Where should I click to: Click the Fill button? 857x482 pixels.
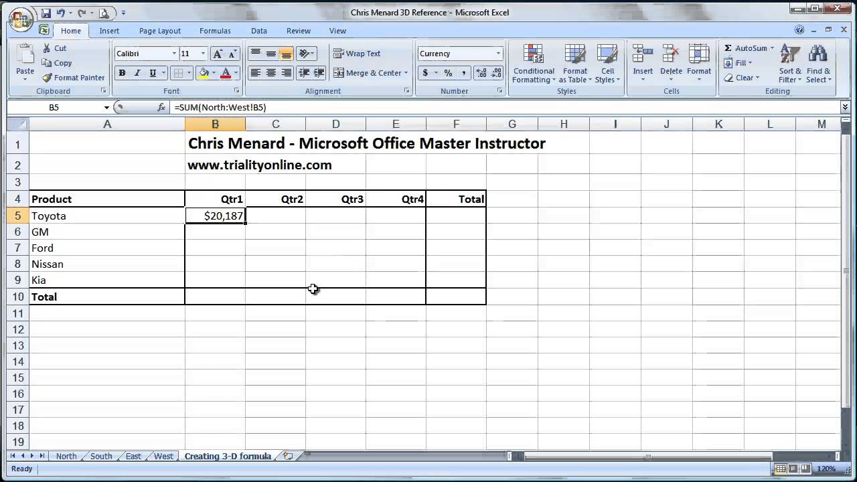click(x=737, y=63)
